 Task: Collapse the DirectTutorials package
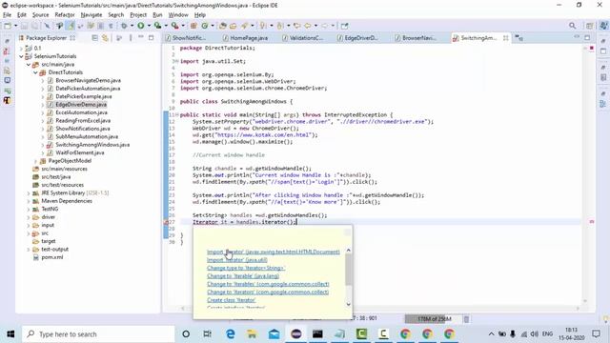pyautogui.click(x=36, y=72)
